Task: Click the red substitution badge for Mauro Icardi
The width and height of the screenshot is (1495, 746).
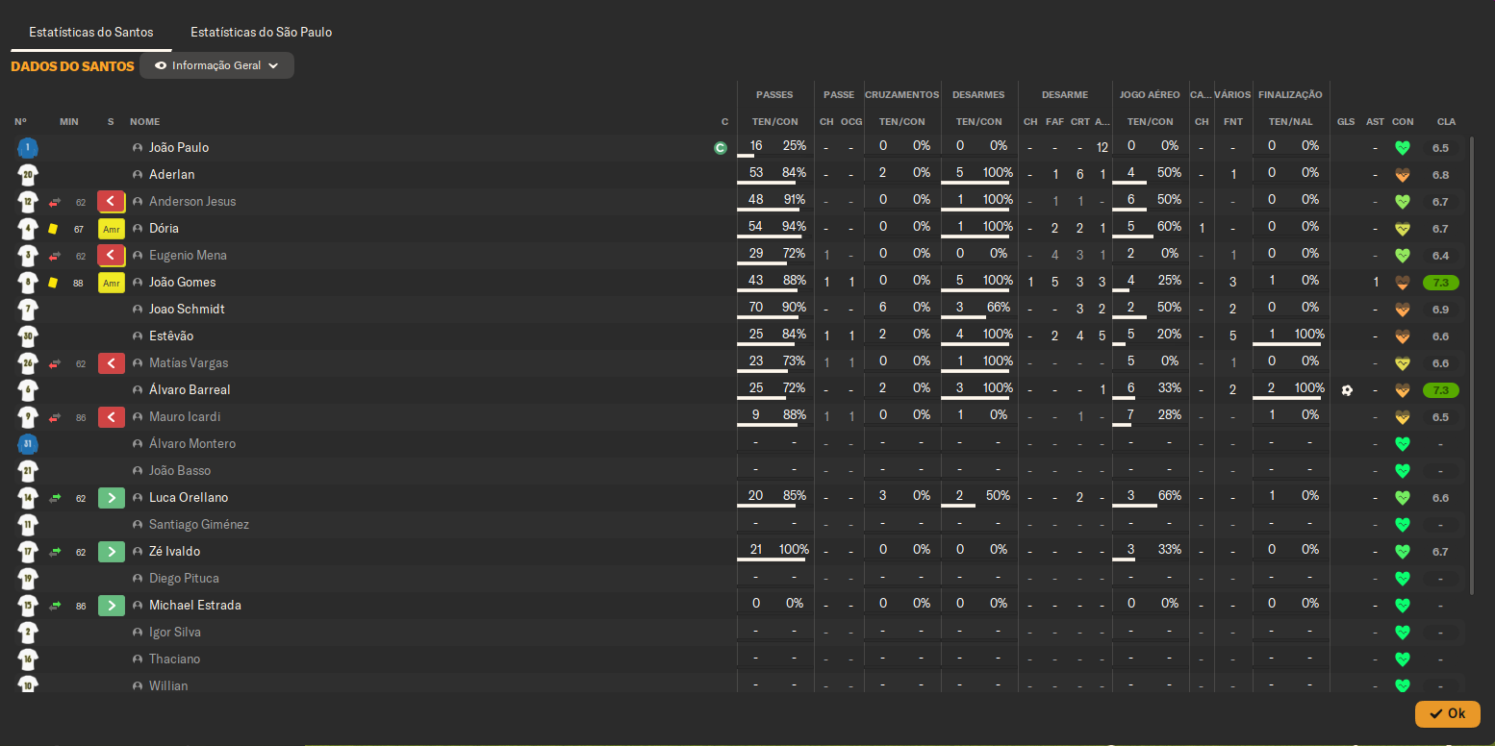Action: point(112,417)
